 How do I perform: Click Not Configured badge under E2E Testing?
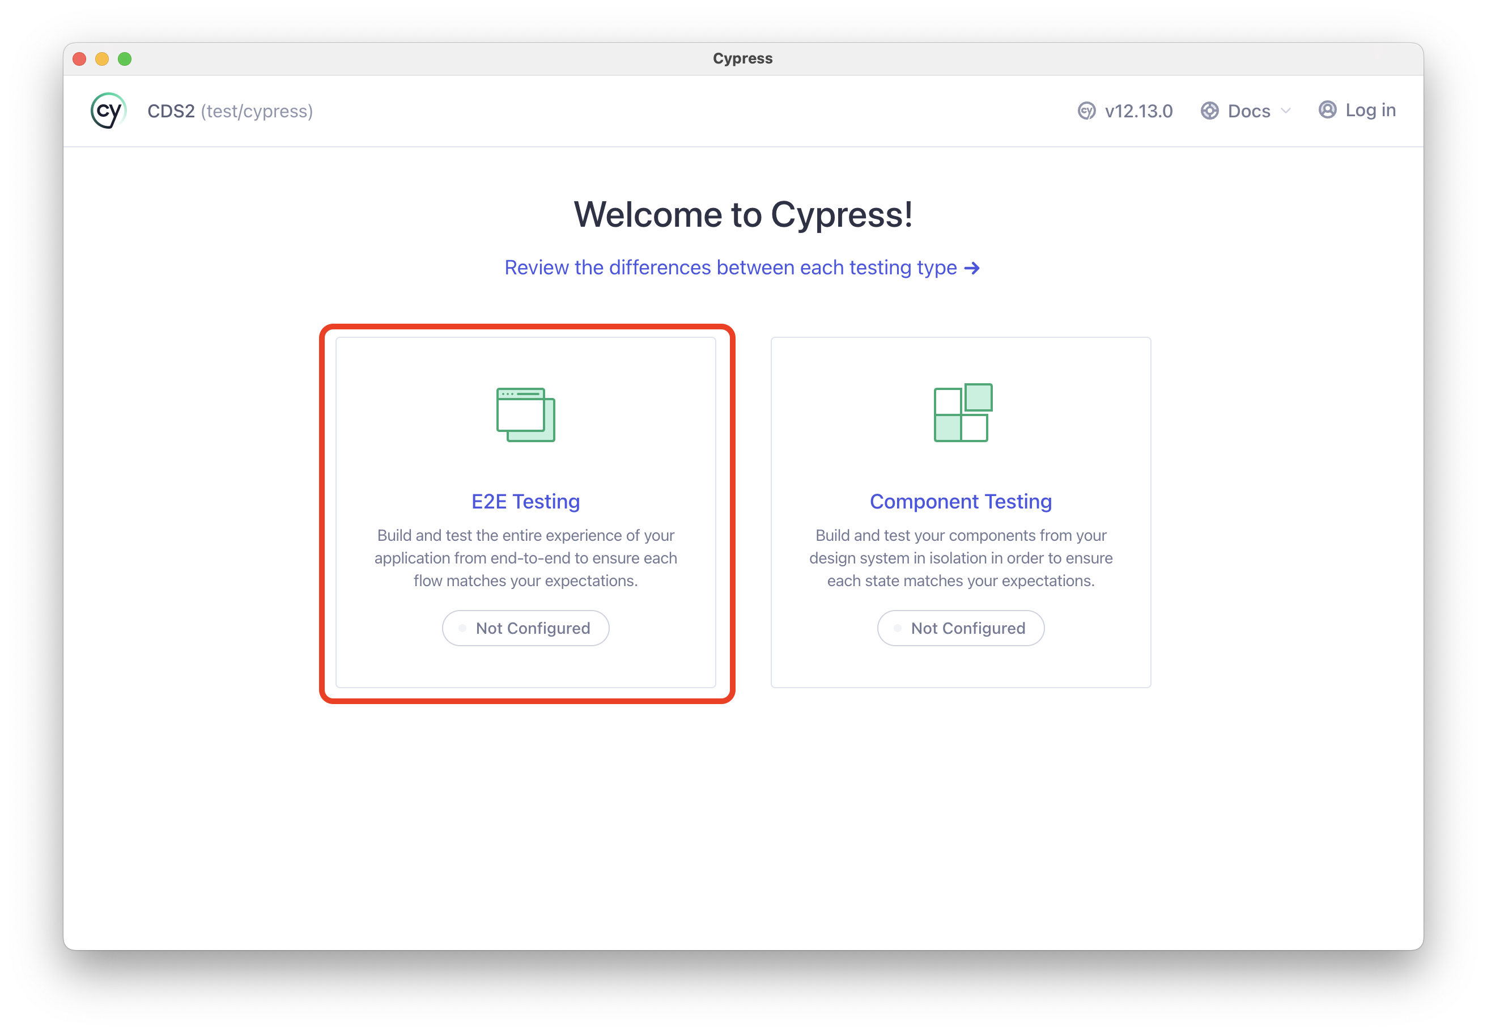(525, 628)
